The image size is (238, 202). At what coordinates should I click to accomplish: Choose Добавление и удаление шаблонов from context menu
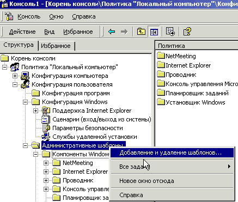click(x=172, y=152)
